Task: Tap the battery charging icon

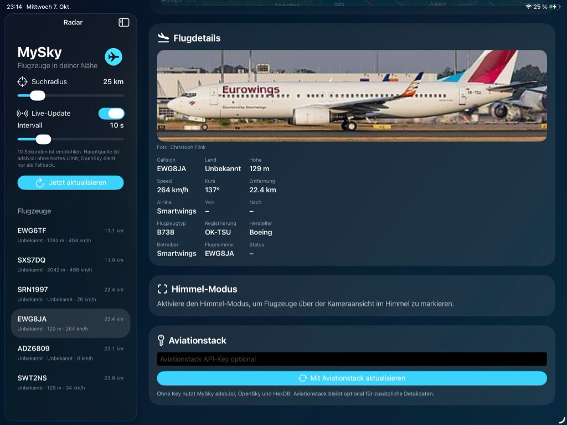Action: [x=554, y=7]
